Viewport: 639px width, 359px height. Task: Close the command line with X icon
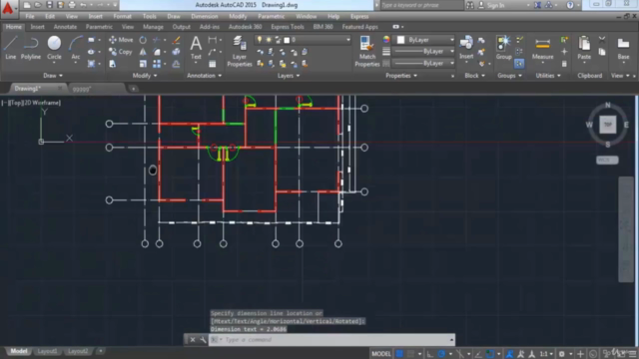pos(193,339)
